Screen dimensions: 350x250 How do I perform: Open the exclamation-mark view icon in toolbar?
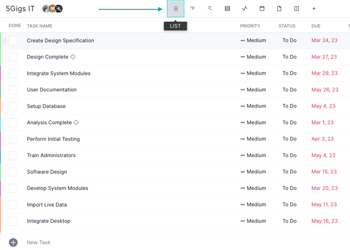pos(296,8)
